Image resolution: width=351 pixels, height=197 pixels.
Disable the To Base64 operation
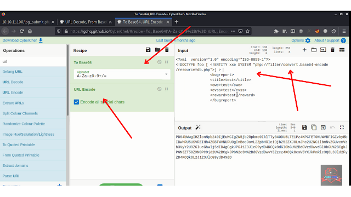[159, 62]
